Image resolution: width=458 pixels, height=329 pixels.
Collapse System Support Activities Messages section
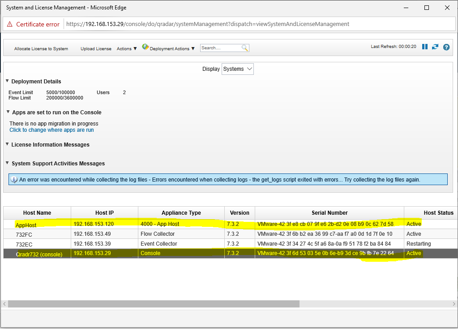coord(7,163)
